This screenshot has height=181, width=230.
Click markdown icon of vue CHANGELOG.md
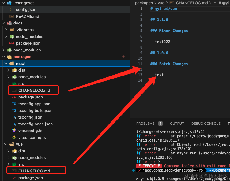click(x=14, y=171)
